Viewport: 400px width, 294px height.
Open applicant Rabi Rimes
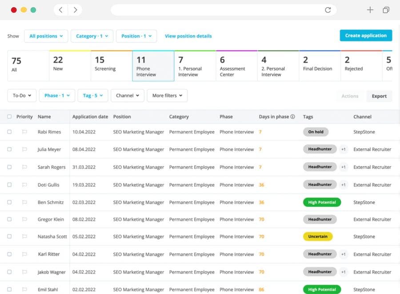(x=49, y=132)
